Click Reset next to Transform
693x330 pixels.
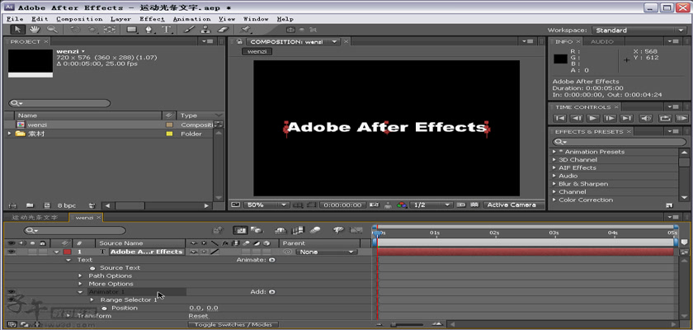click(199, 316)
